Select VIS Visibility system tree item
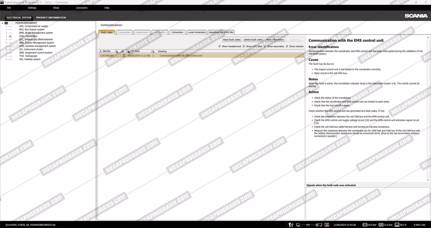 pos(30,59)
